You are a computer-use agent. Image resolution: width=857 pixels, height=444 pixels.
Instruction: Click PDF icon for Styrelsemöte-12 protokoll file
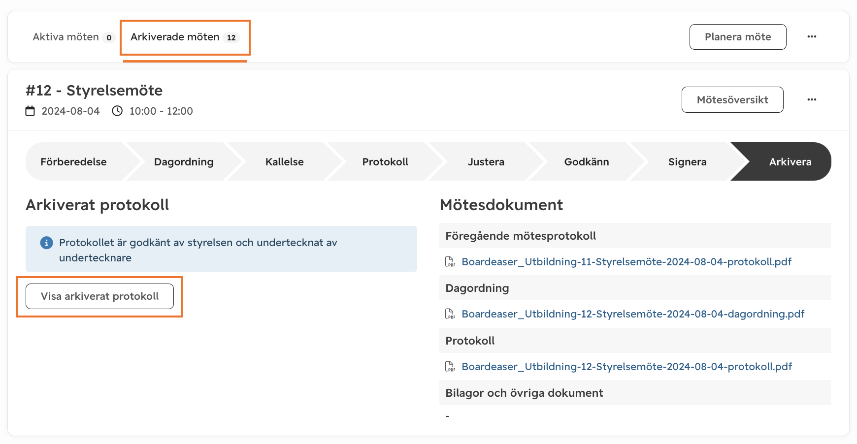[450, 366]
